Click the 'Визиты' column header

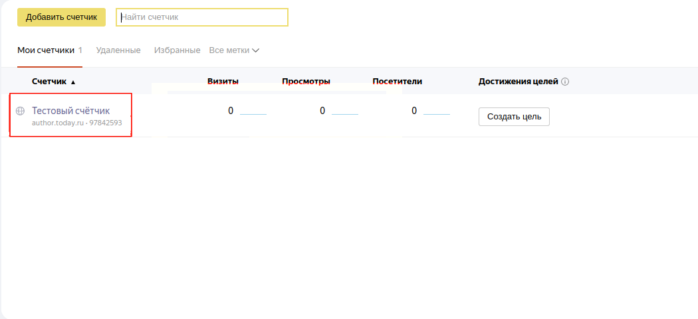(223, 82)
